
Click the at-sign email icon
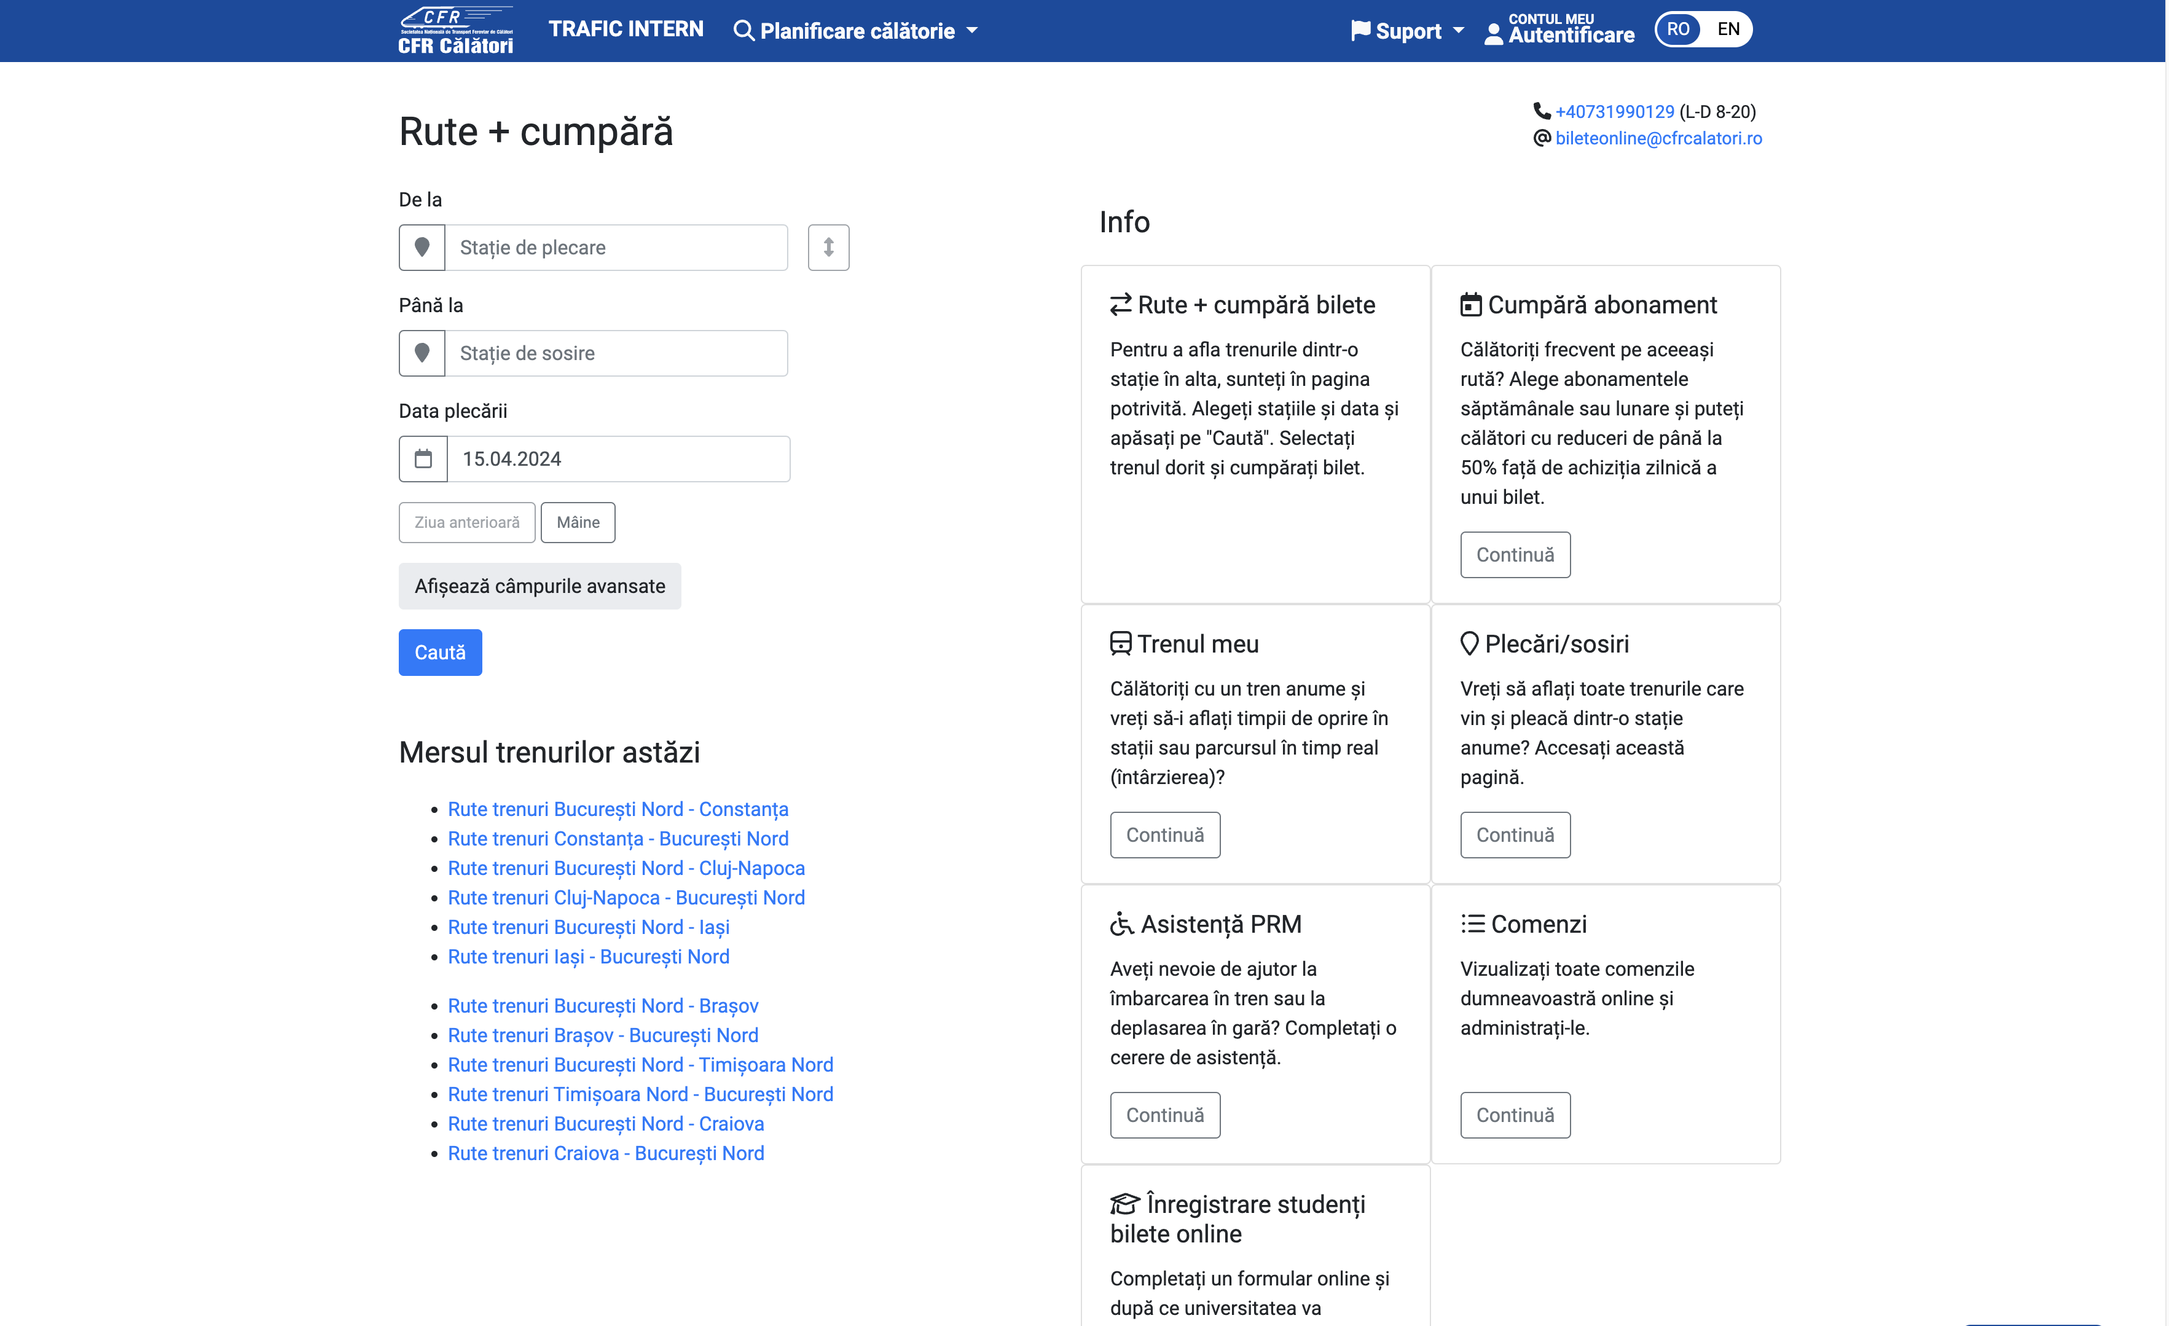point(1542,138)
